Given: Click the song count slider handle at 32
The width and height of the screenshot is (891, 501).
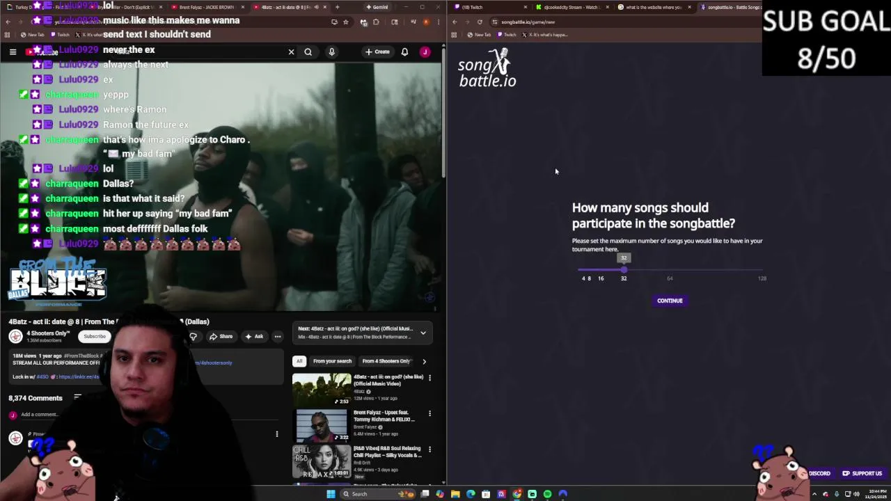Looking at the screenshot, I should pyautogui.click(x=624, y=270).
